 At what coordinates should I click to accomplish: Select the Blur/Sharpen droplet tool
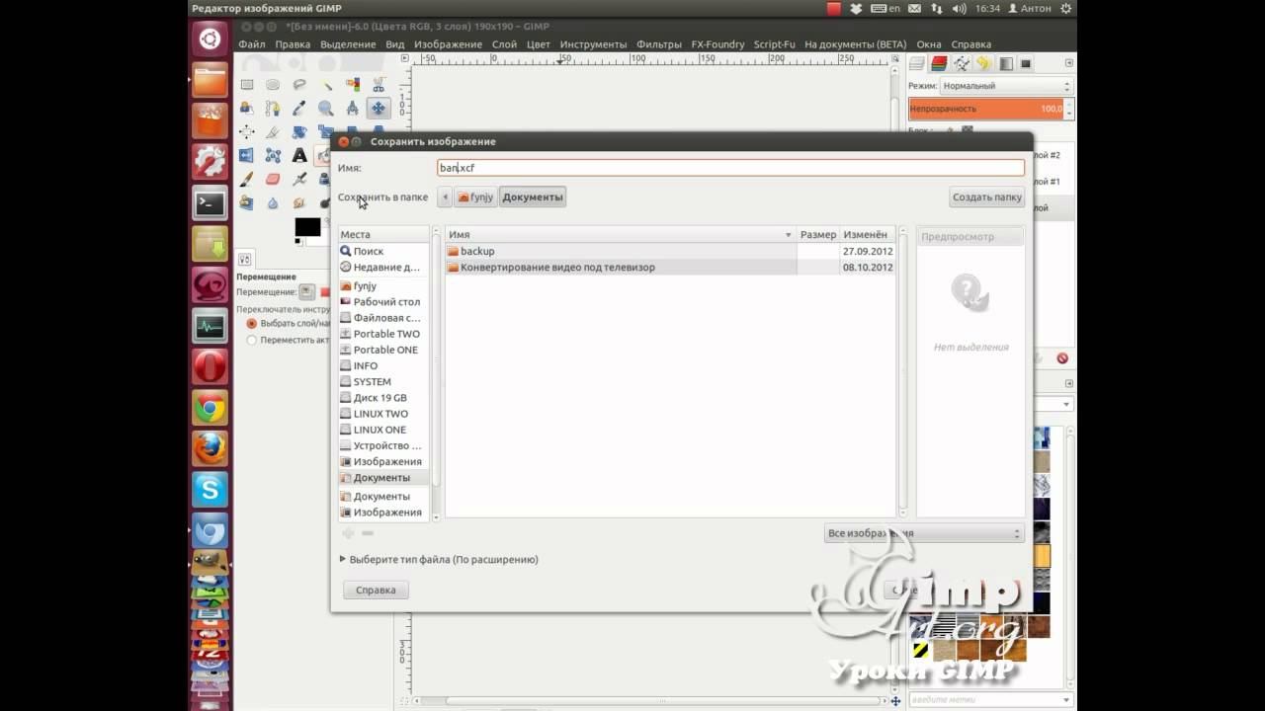273,202
